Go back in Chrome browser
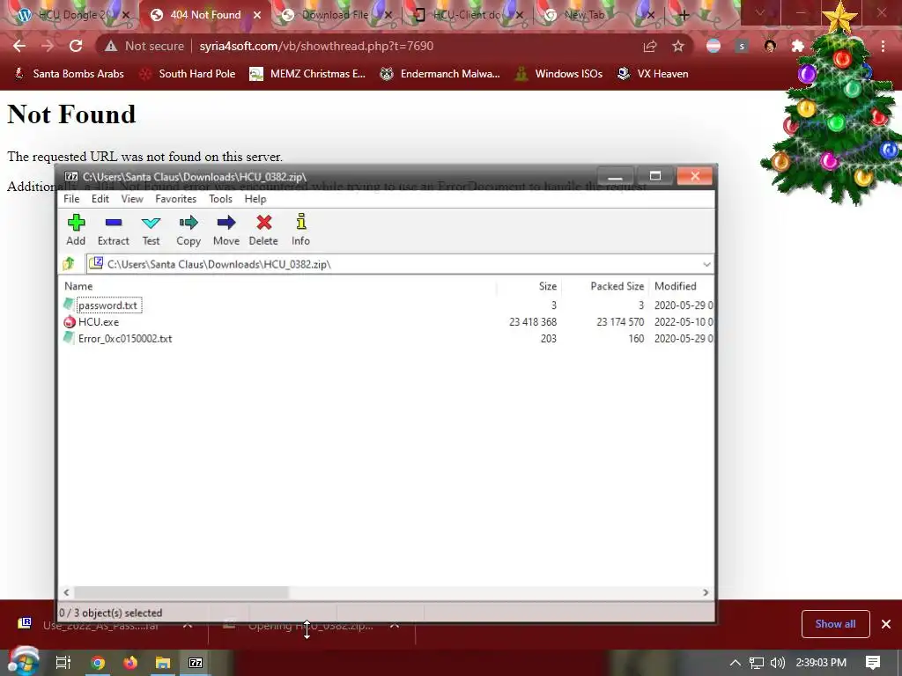This screenshot has width=902, height=676. [19, 46]
